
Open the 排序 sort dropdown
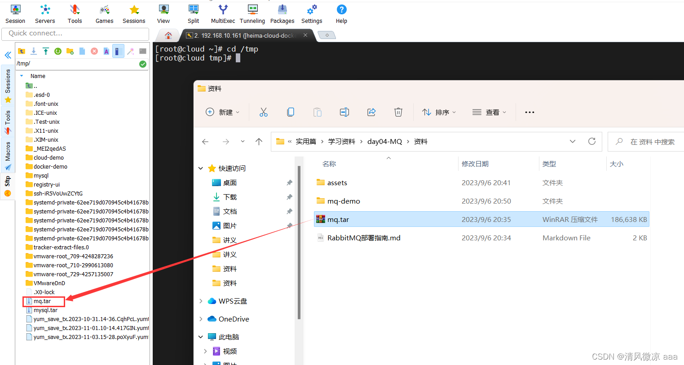(439, 112)
